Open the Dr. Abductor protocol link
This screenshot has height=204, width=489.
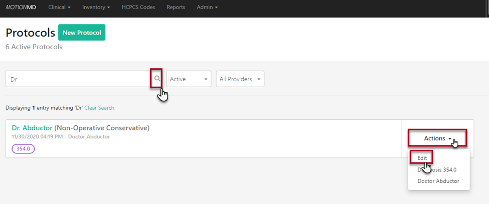click(32, 128)
